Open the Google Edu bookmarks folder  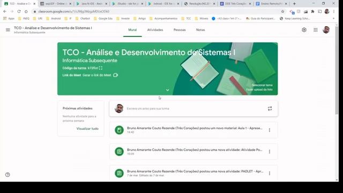(x=103, y=19)
